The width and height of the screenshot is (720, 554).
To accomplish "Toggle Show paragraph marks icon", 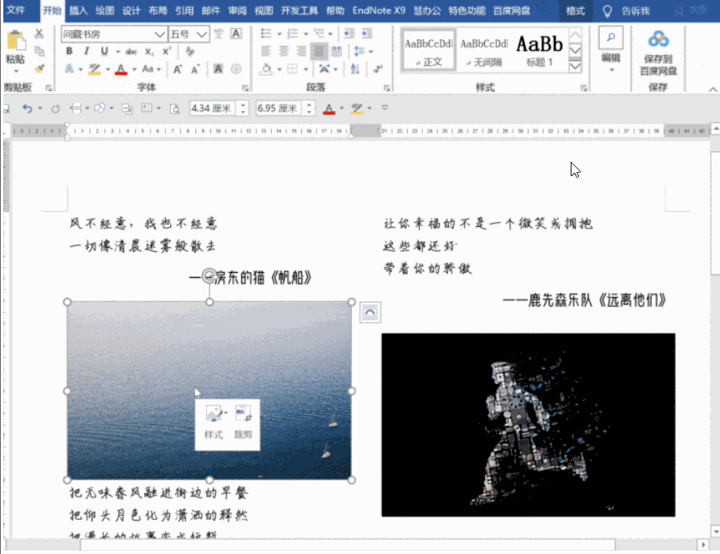I will click(x=378, y=69).
